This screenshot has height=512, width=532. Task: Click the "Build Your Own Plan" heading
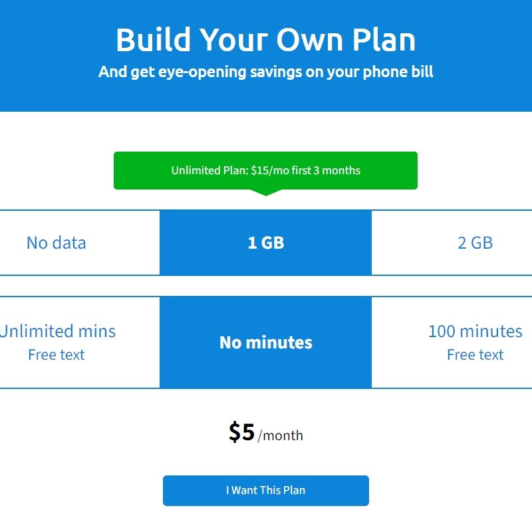point(265,40)
